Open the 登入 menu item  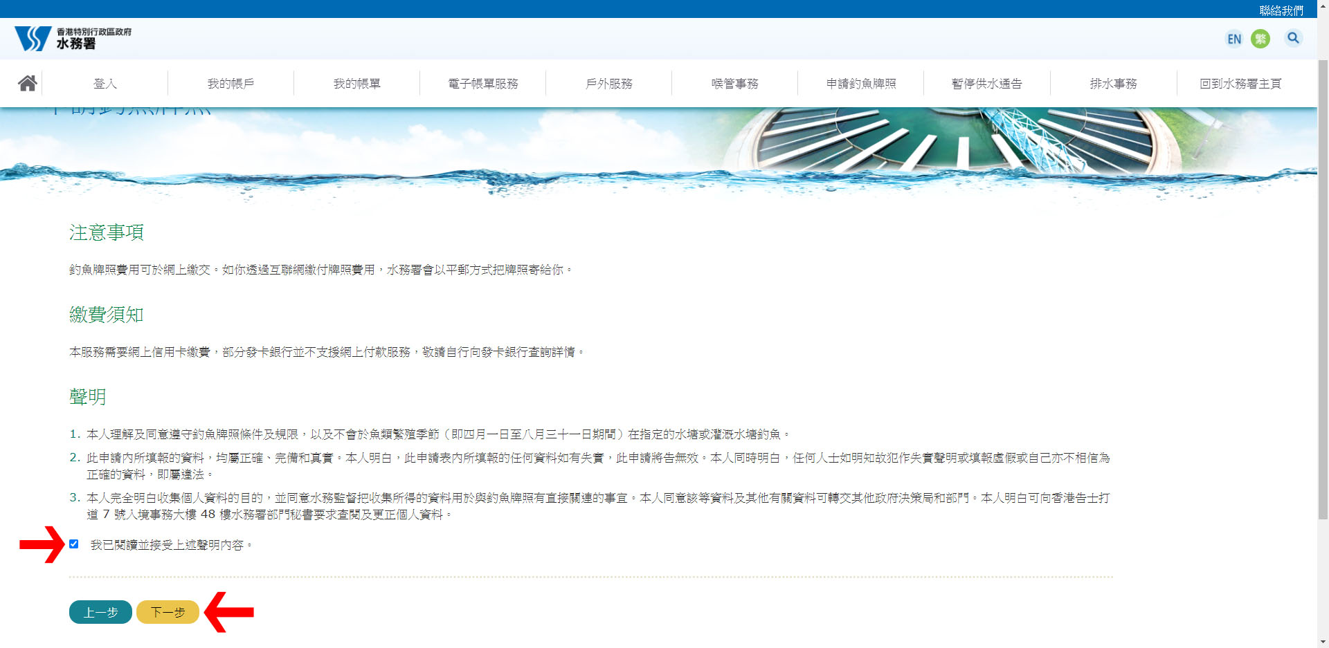[105, 83]
